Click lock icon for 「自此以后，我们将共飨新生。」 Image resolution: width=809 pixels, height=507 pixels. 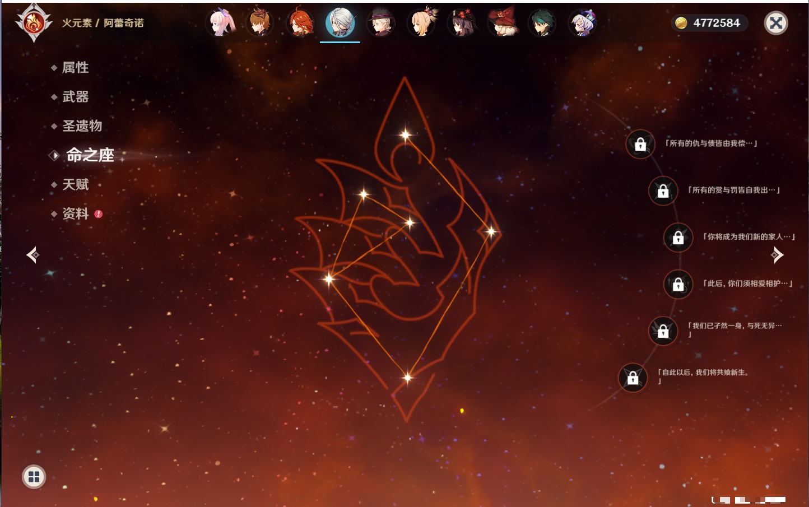(x=633, y=378)
